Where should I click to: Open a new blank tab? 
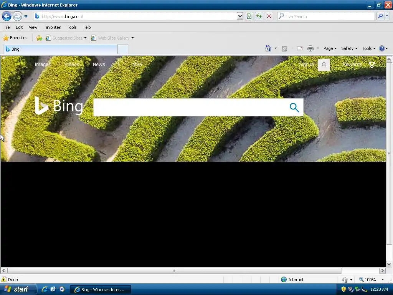pos(123,50)
